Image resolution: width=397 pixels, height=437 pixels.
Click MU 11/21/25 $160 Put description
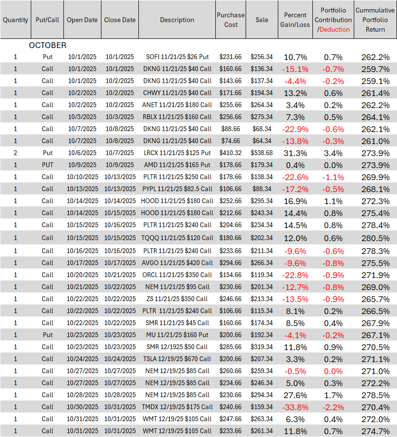pyautogui.click(x=177, y=335)
